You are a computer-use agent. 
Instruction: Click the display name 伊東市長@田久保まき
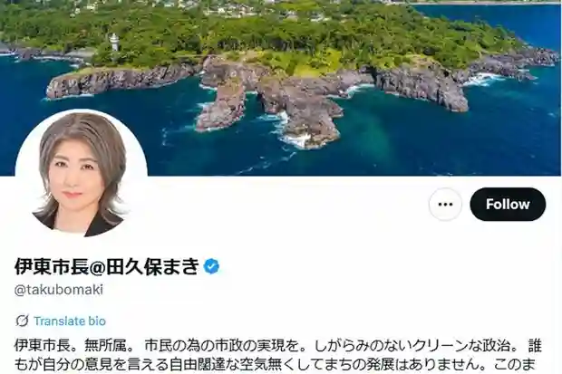[107, 266]
